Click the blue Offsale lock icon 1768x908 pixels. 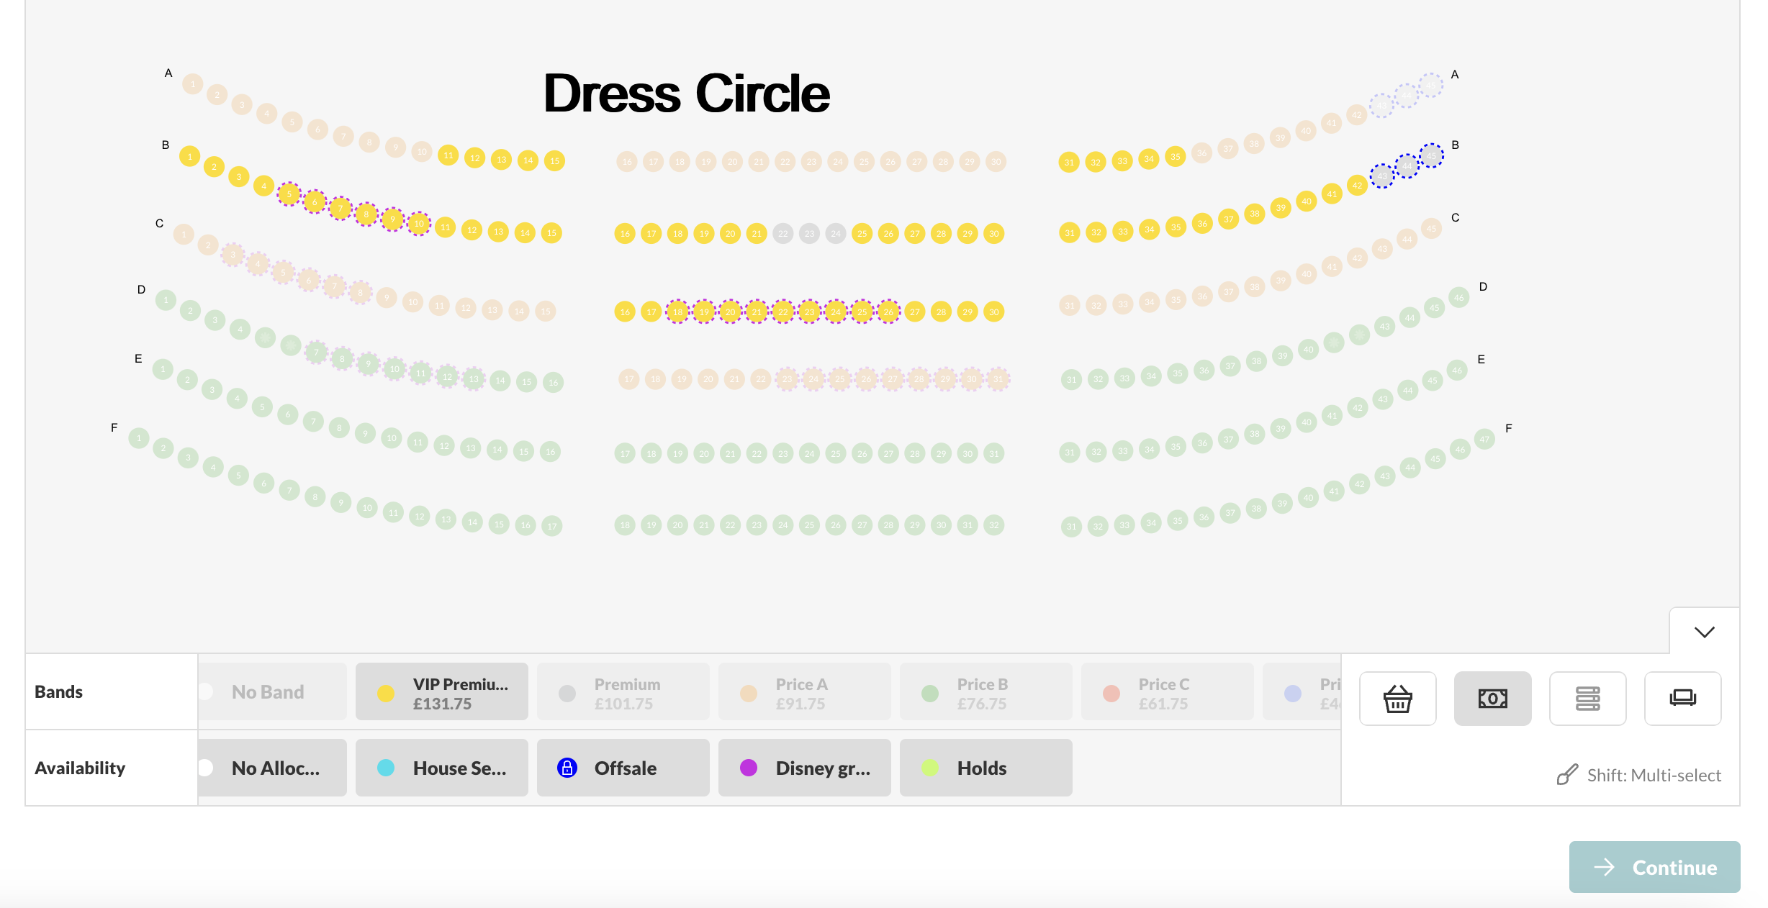(567, 768)
